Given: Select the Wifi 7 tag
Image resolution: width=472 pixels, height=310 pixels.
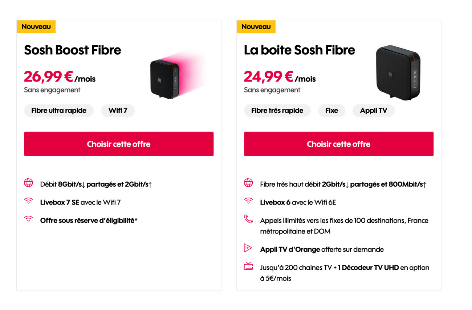Looking at the screenshot, I should click(118, 111).
